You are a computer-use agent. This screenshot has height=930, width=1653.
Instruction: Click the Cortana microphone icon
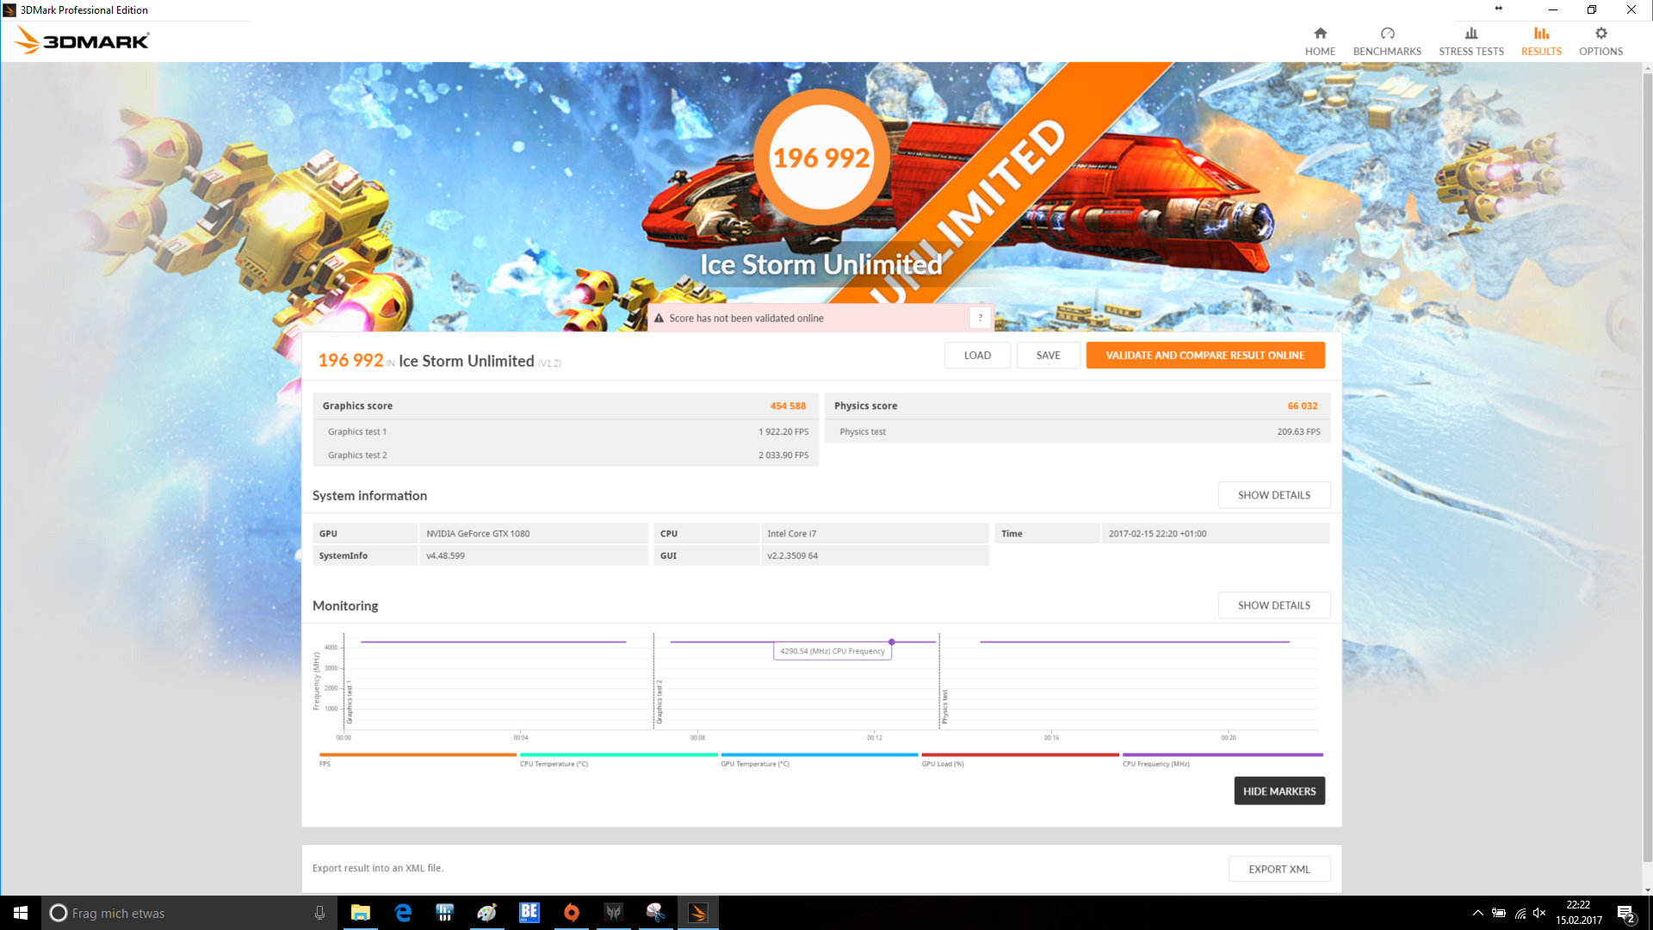pyautogui.click(x=319, y=913)
